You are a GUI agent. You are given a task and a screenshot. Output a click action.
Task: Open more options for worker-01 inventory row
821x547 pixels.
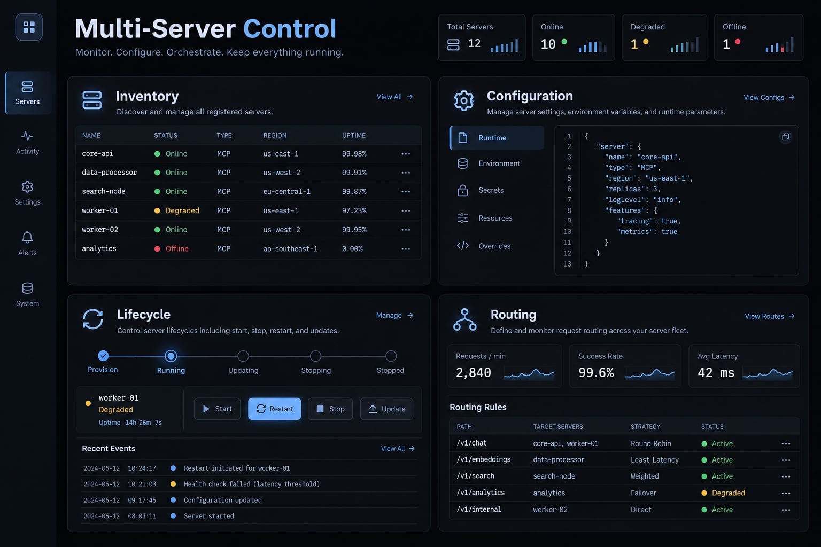click(406, 210)
